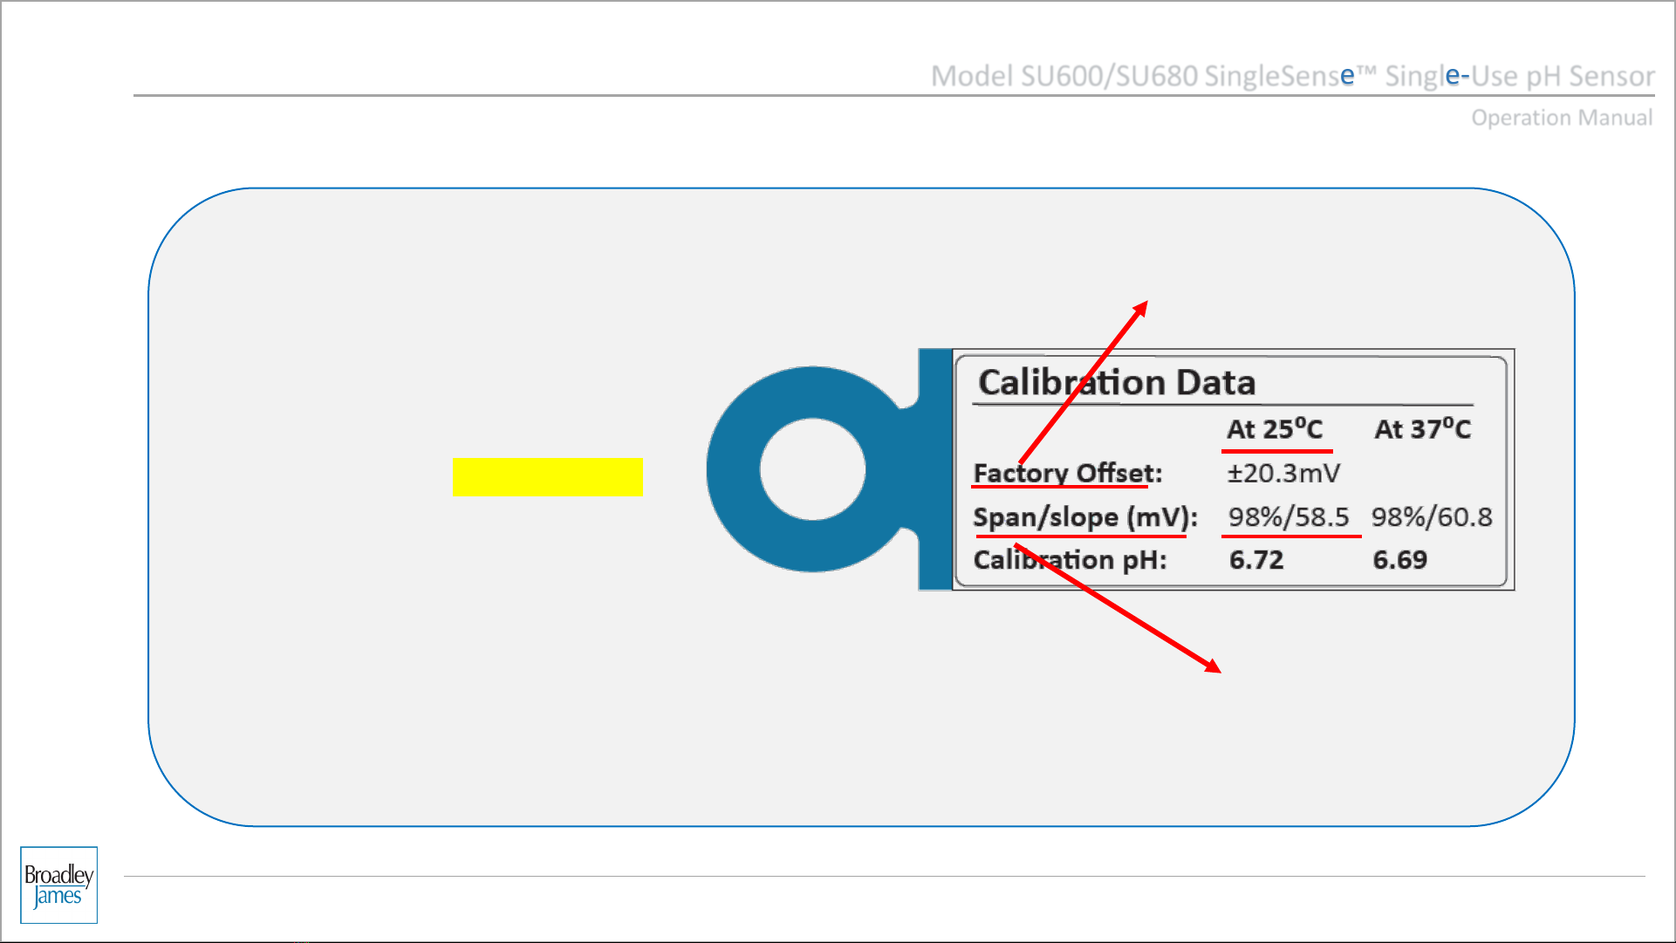The width and height of the screenshot is (1676, 943).
Task: Click the white hole in the sensor ring
Action: [812, 469]
